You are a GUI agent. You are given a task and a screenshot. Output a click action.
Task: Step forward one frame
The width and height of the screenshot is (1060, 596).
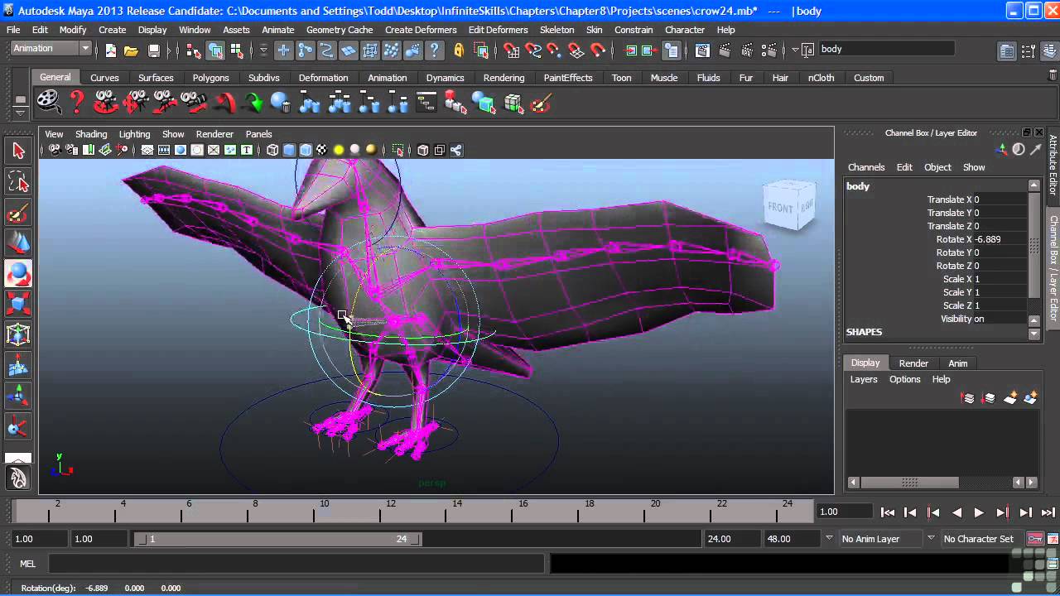[x=1025, y=512]
